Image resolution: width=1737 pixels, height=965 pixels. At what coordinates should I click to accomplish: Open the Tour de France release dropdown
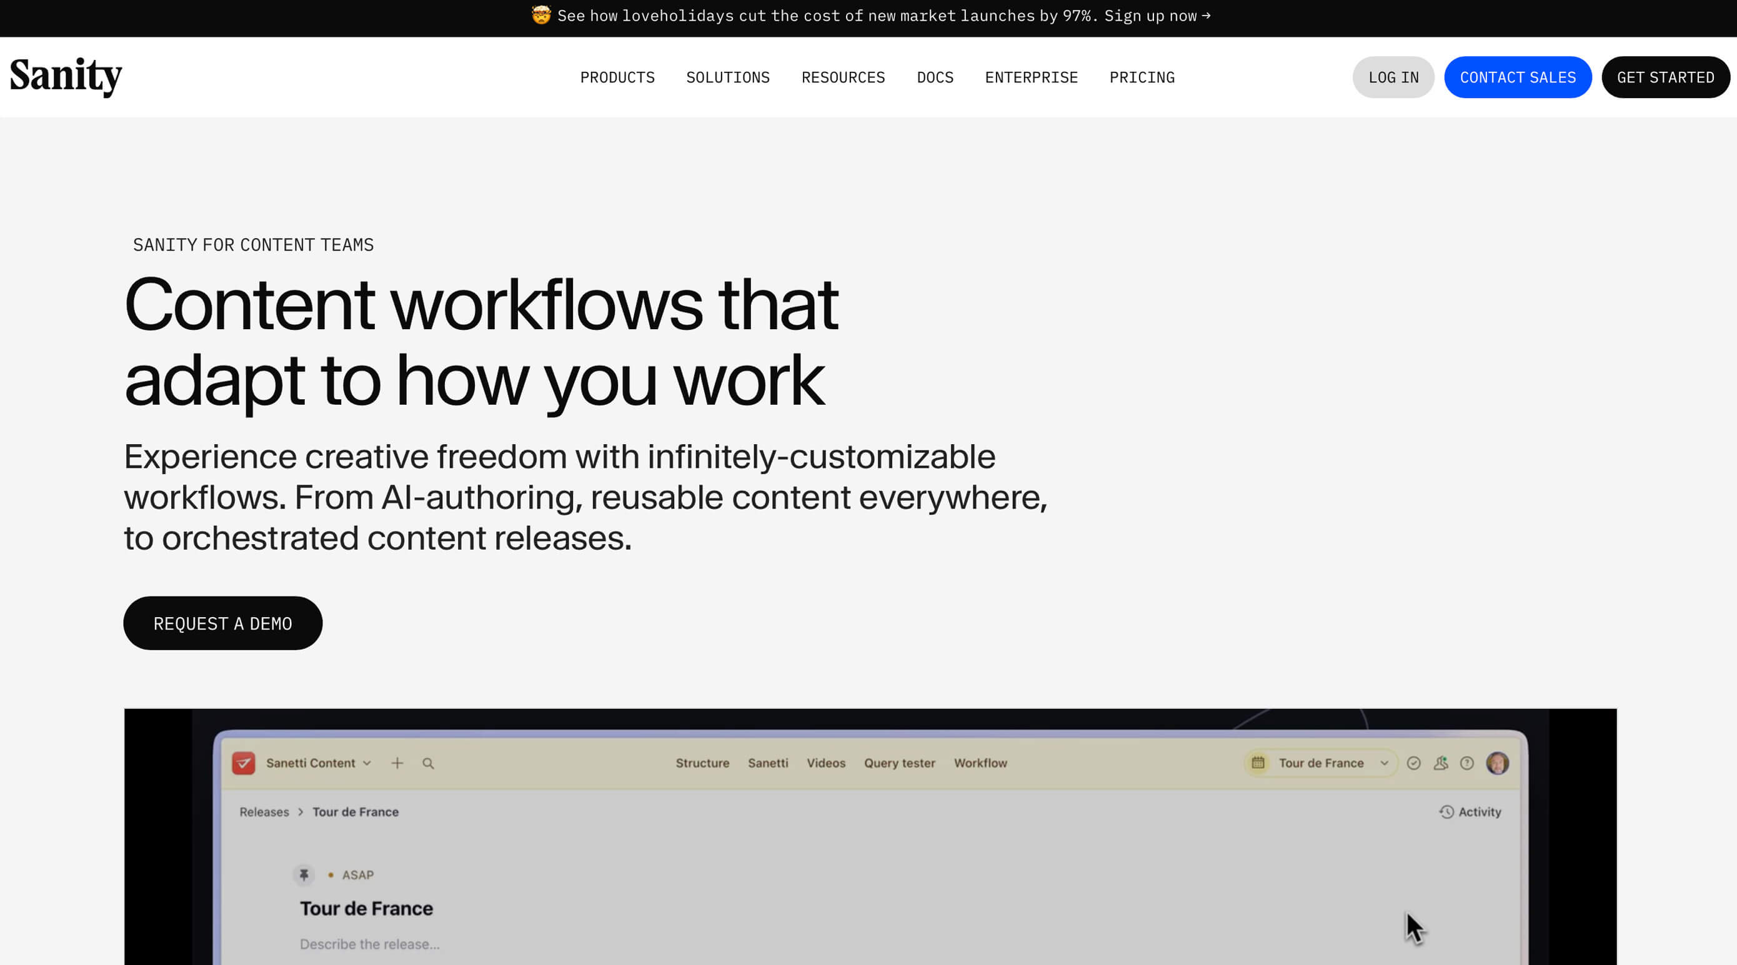coord(1321,763)
